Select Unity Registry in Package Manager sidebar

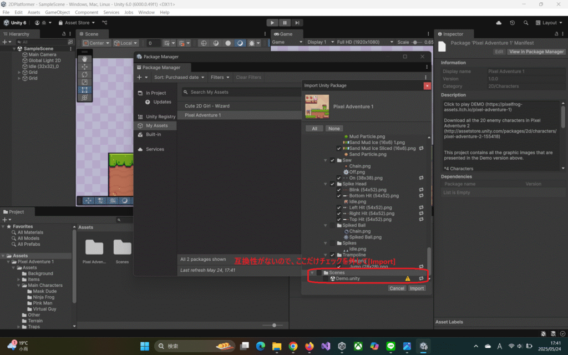[x=156, y=116]
